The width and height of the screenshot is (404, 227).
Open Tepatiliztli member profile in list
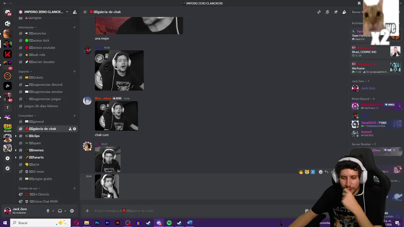pos(377,124)
